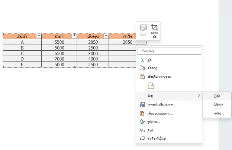232x150 pixels.
Task: Click the paste option clipboard icon
Action: tap(151, 86)
